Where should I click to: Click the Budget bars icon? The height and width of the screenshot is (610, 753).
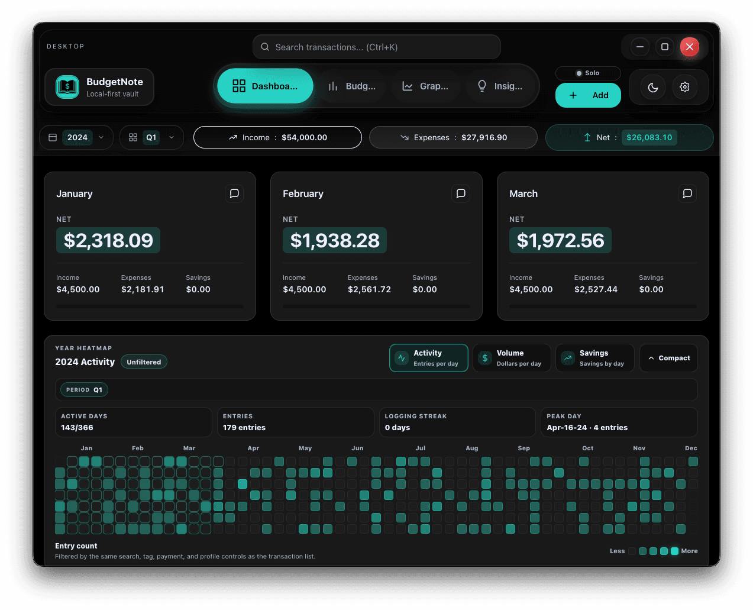pos(333,86)
